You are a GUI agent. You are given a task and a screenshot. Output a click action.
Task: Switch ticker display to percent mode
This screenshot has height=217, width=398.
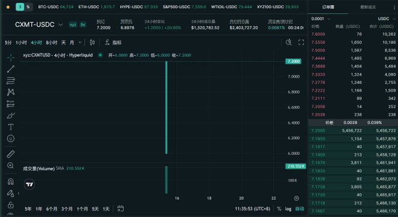click(28, 7)
